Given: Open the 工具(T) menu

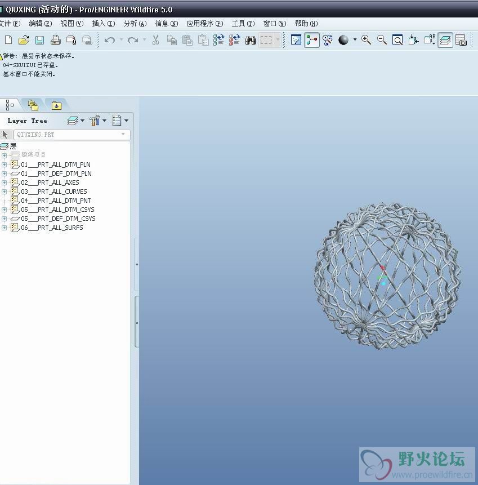Looking at the screenshot, I should click(x=243, y=24).
